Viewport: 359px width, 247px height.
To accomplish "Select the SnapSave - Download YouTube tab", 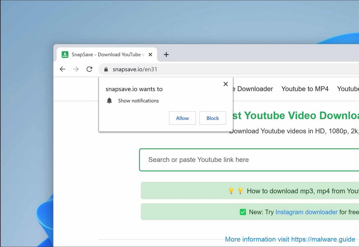I will (x=107, y=55).
